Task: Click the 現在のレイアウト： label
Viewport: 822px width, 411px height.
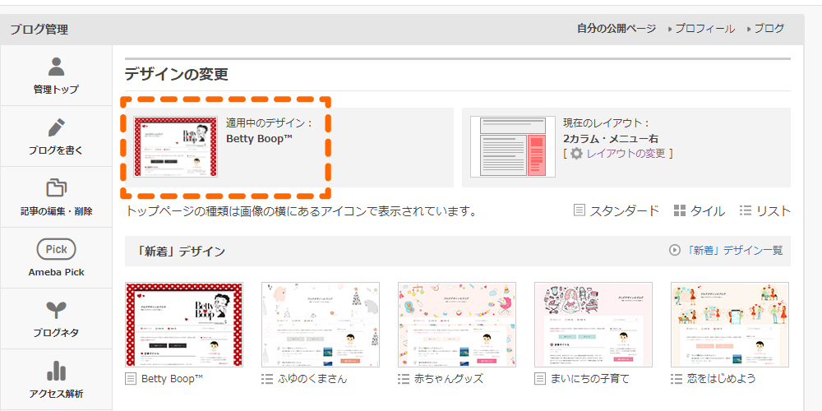Action: pyautogui.click(x=607, y=124)
